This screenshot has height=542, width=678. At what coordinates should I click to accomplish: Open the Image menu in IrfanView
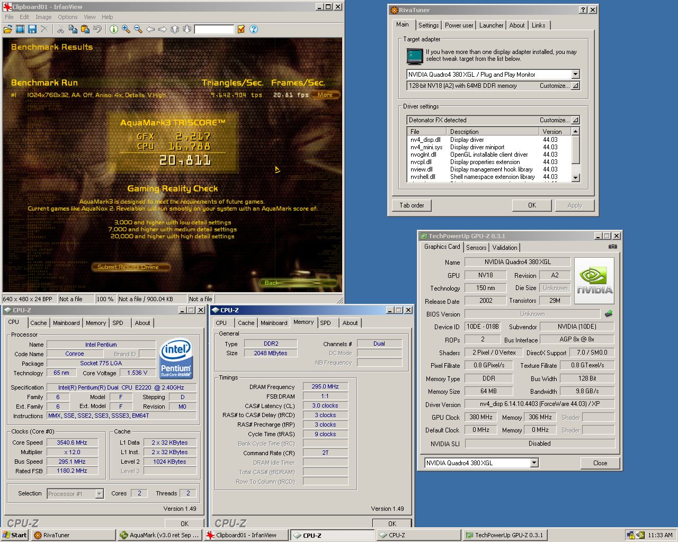coord(43,17)
